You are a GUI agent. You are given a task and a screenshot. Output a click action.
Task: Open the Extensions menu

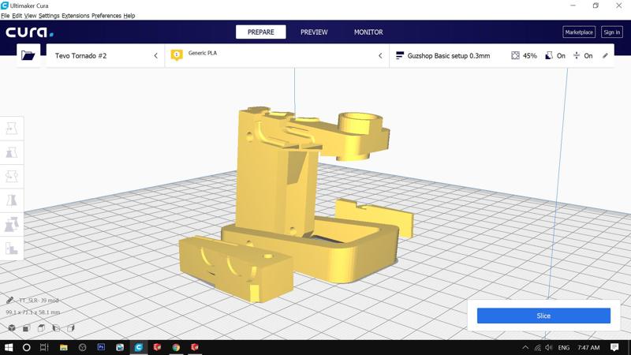pos(76,16)
